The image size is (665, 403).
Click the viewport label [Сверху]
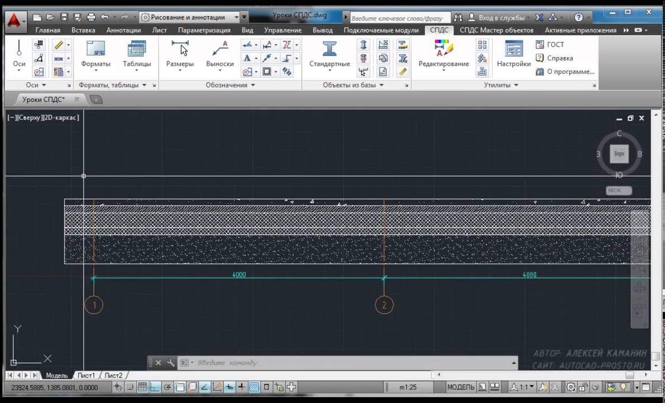click(29, 118)
